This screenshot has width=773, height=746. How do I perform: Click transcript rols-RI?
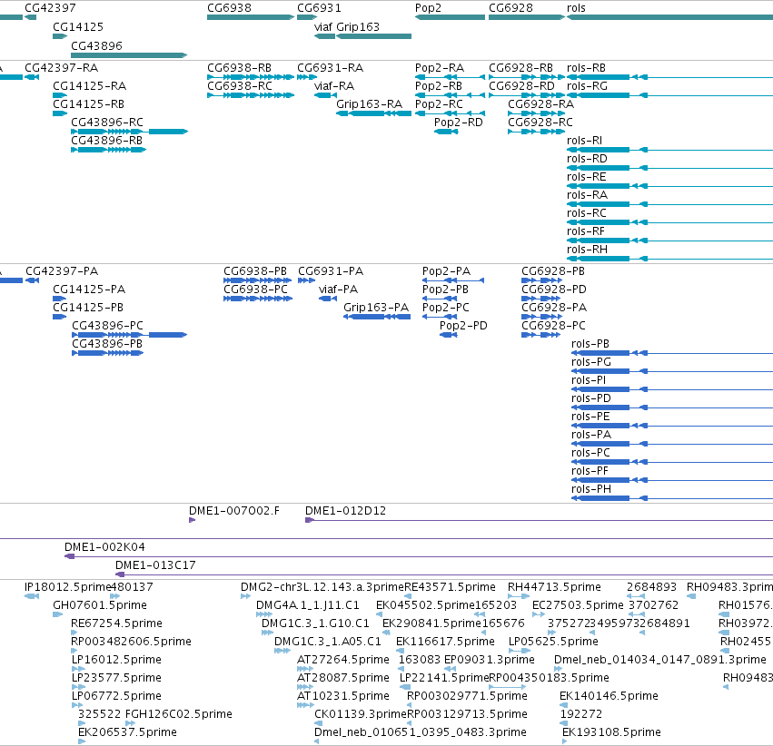[670, 150]
